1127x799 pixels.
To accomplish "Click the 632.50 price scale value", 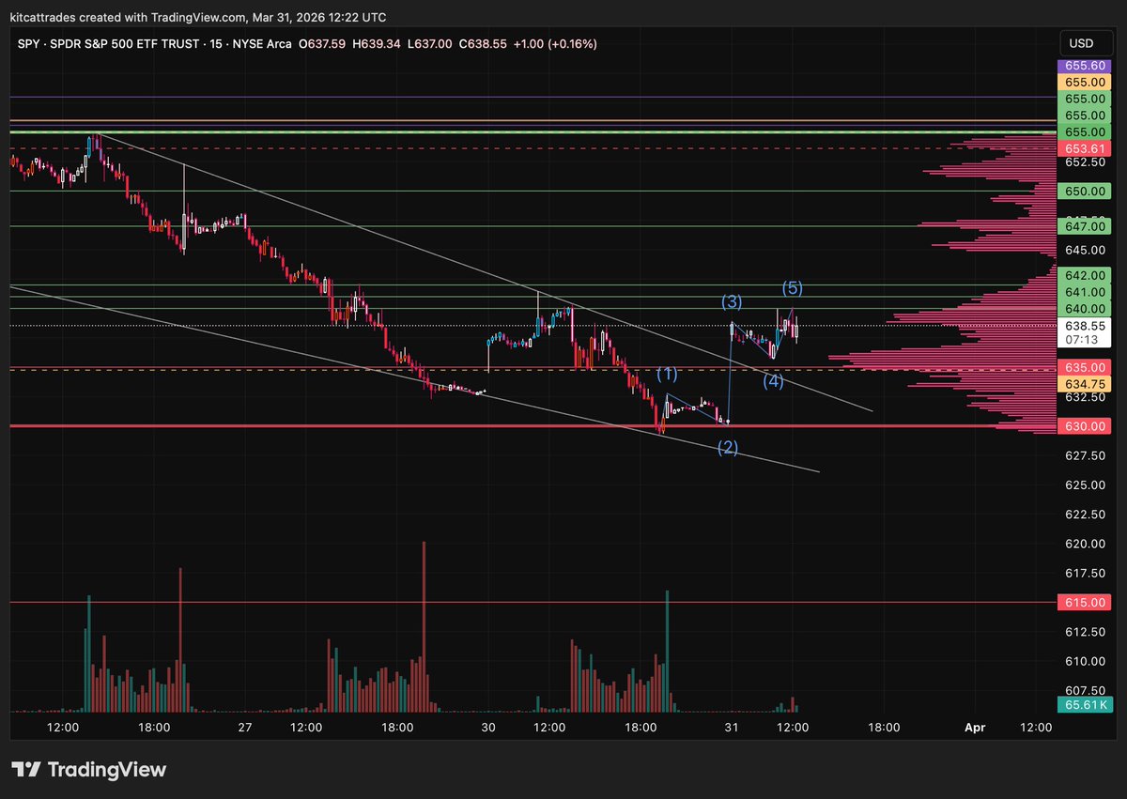I will [1084, 397].
